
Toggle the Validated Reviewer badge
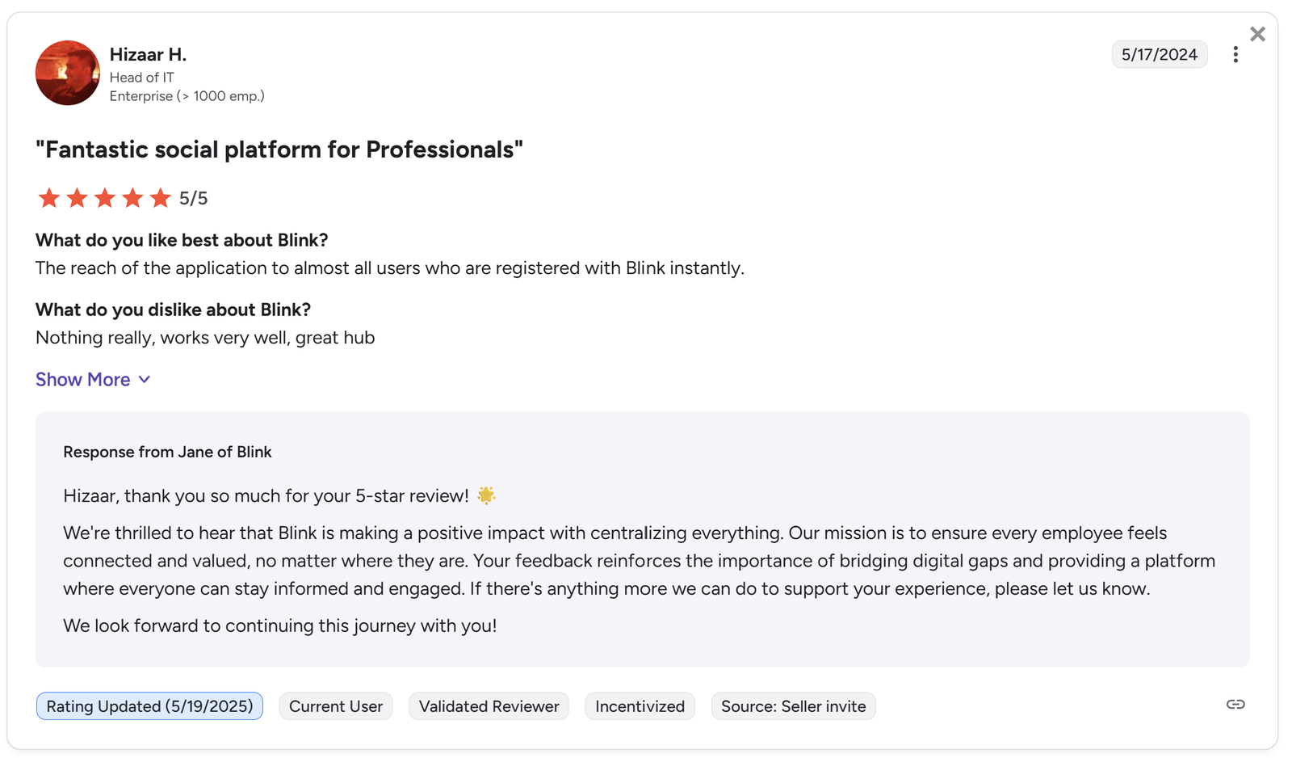[x=488, y=705]
